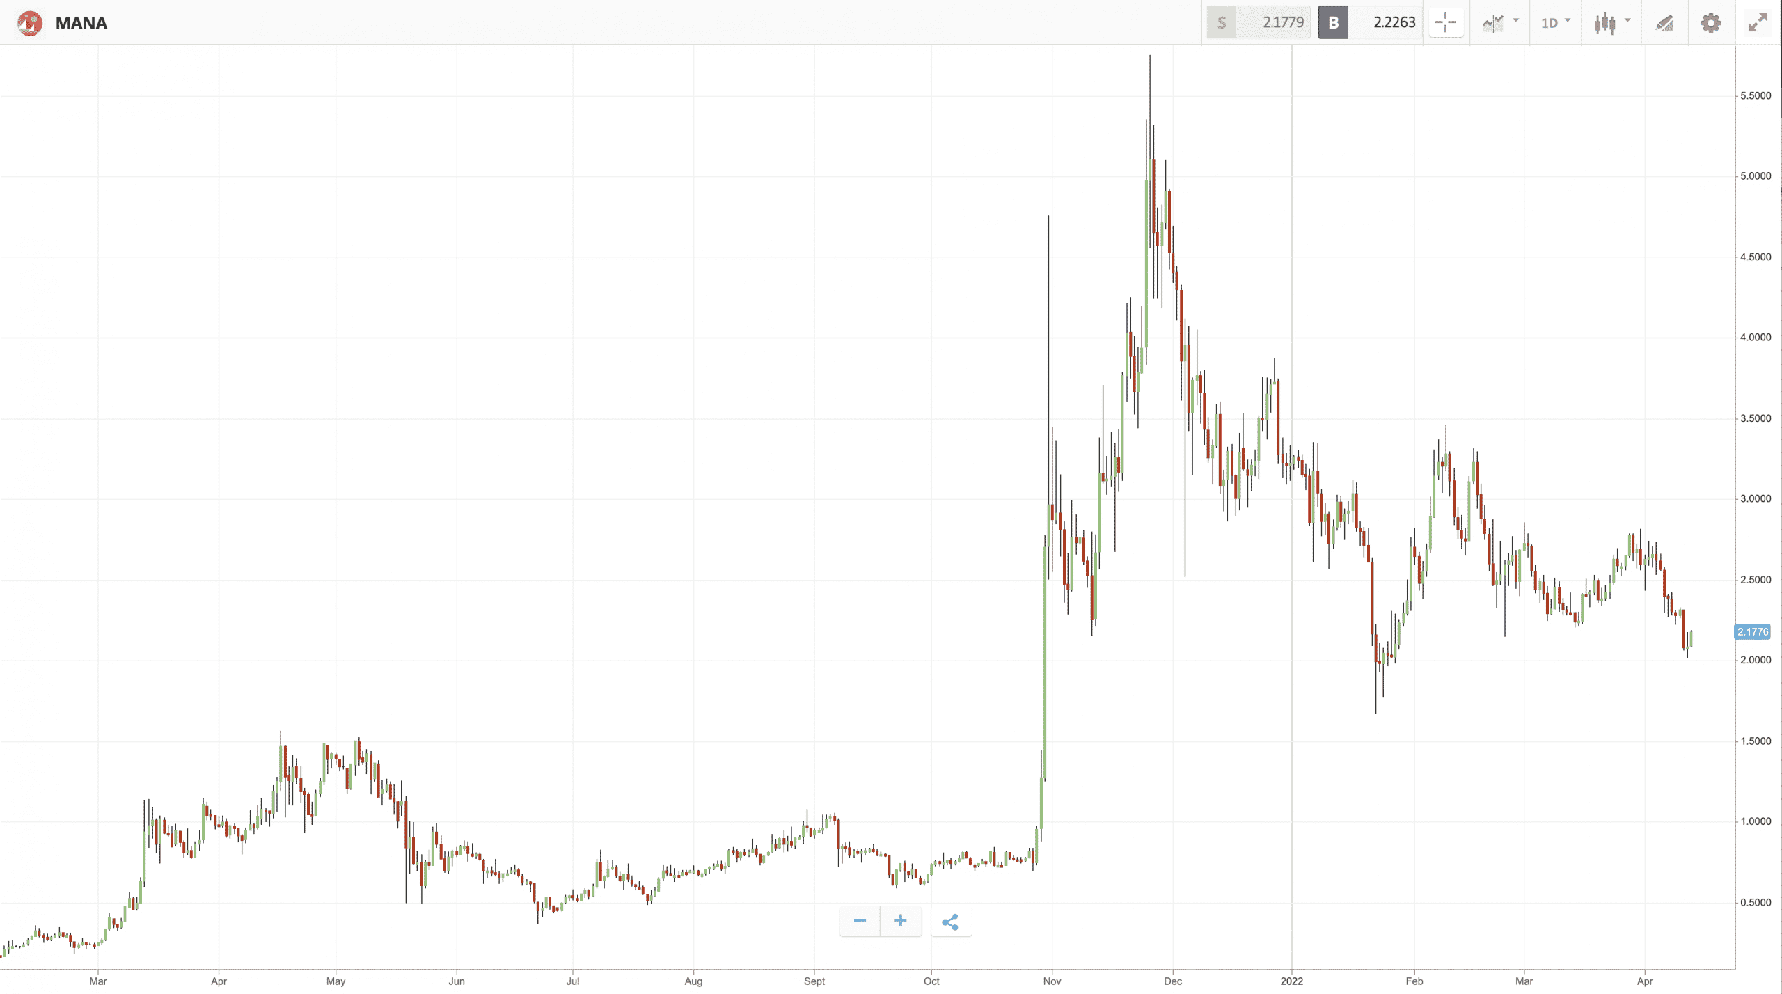Click the Jun date axis label
Screen dimensions: 1782x994
[457, 981]
